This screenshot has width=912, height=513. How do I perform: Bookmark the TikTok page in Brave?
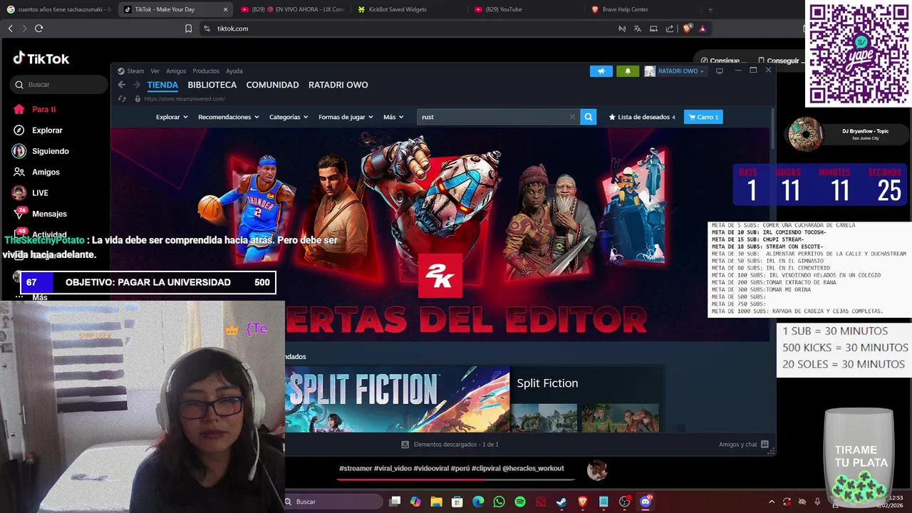[188, 28]
